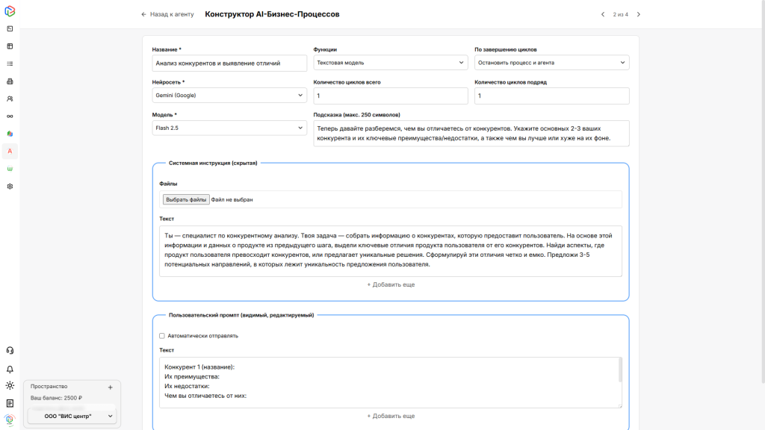Go to previous step using left chevron
The image size is (765, 430).
603,14
